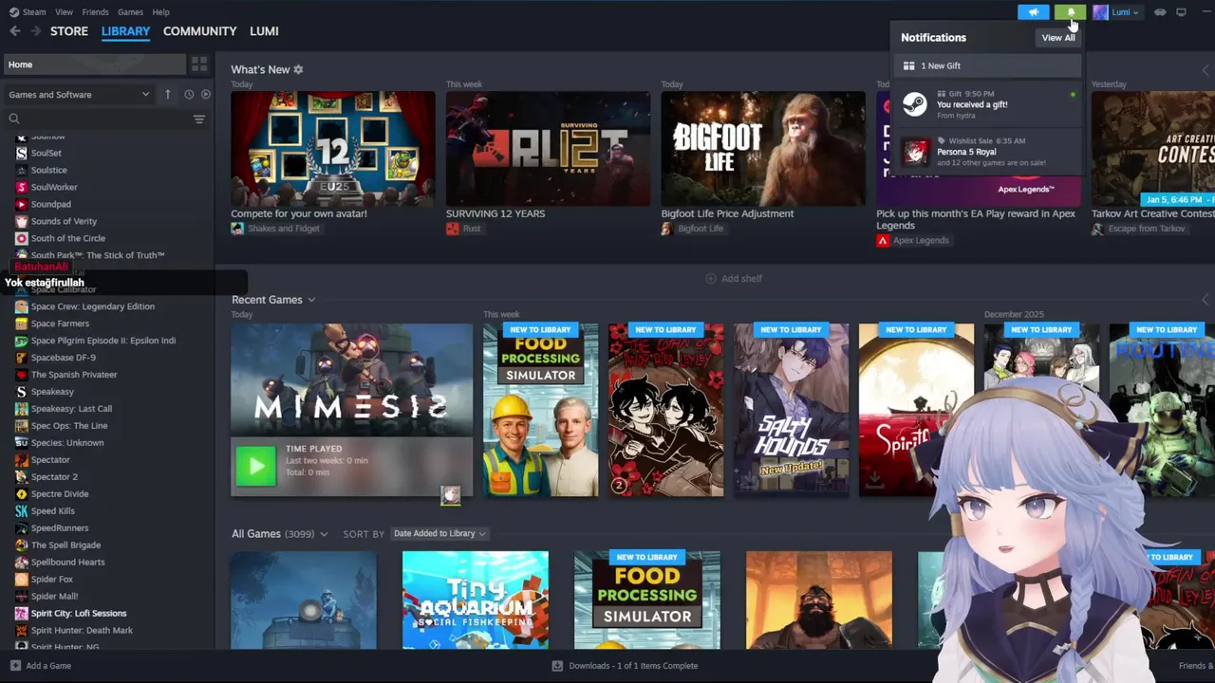
Task: Click the Rust icon under news item
Action: point(453,229)
